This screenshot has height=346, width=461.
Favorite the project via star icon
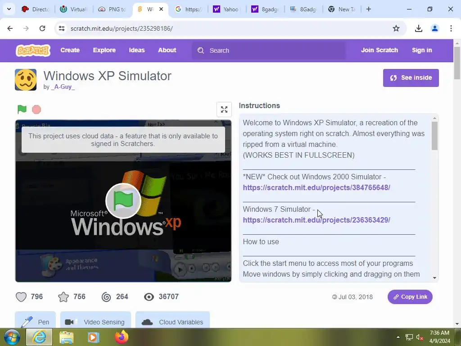(x=63, y=296)
